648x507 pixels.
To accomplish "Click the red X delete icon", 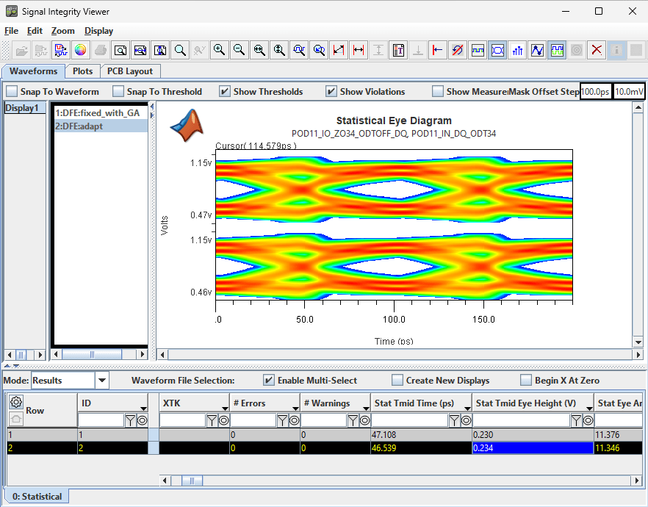I will 597,50.
